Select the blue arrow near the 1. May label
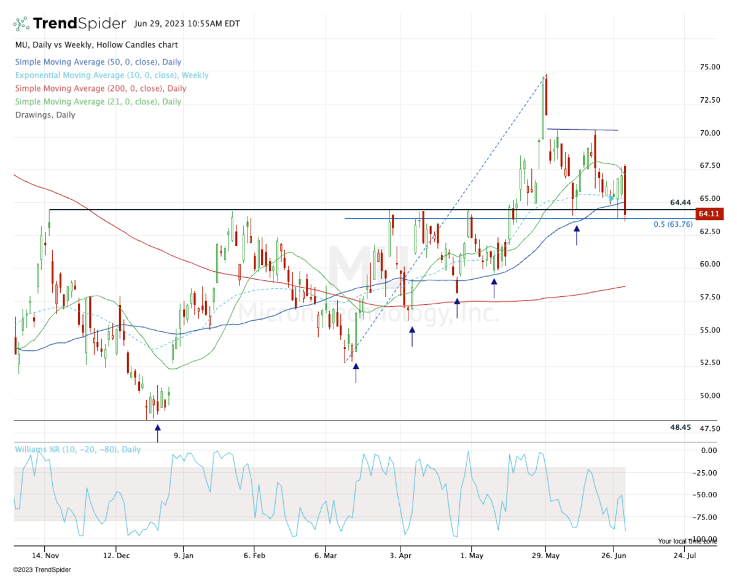 (x=456, y=301)
